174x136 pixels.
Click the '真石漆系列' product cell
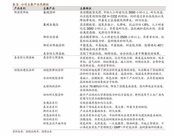[x=50, y=107]
